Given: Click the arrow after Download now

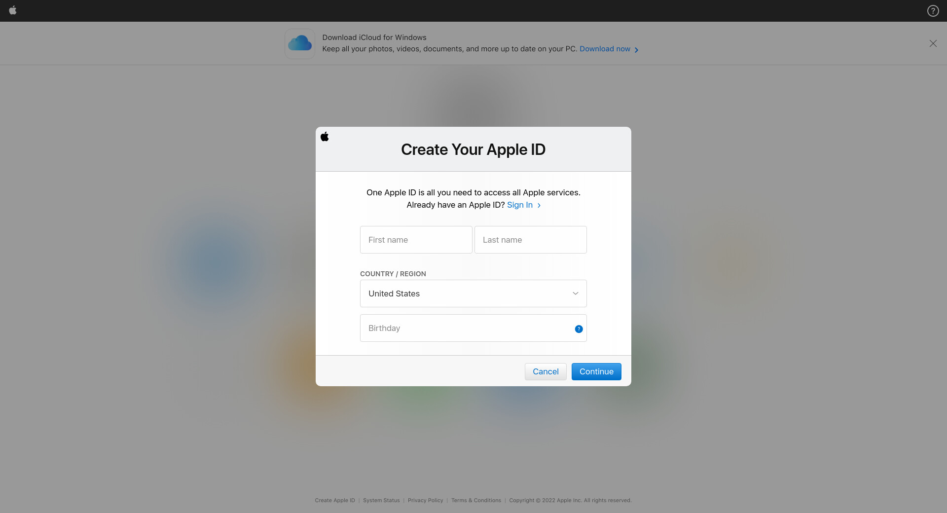Looking at the screenshot, I should pyautogui.click(x=636, y=50).
